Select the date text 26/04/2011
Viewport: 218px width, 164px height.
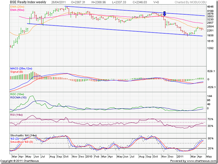pos(58,2)
